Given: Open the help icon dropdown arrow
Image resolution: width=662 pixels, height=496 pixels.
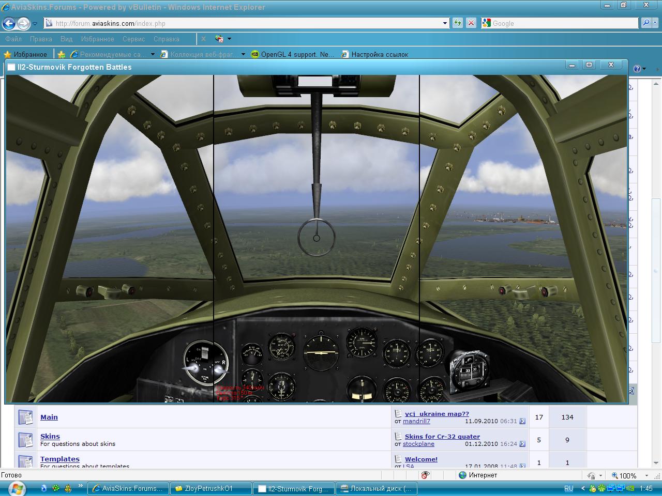Looking at the screenshot, I should click(x=644, y=69).
